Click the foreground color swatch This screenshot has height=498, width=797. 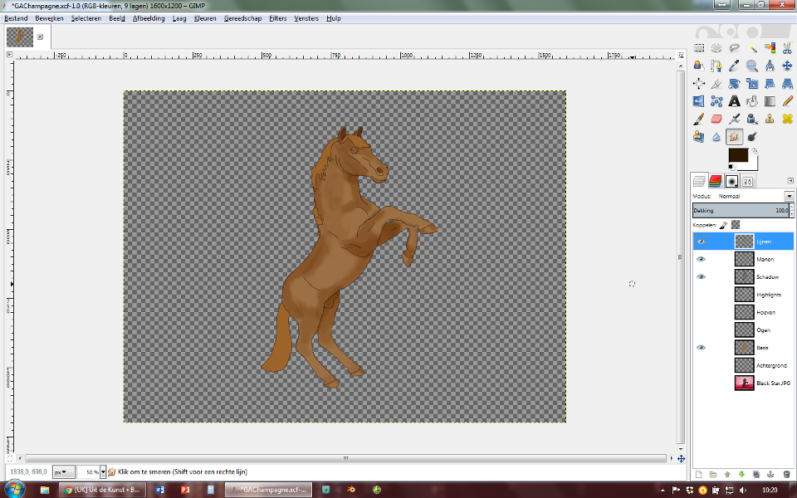point(737,155)
